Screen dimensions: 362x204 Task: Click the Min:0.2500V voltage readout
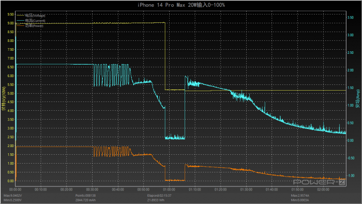[13, 200]
